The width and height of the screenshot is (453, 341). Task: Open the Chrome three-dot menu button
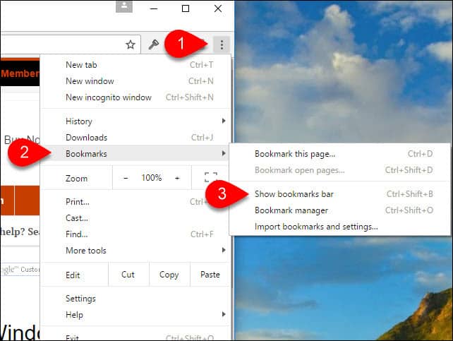[x=222, y=44]
